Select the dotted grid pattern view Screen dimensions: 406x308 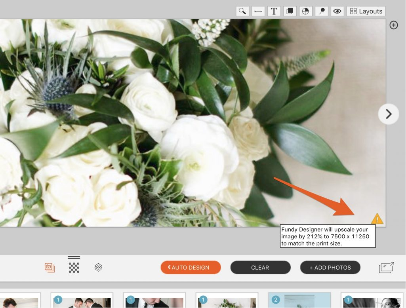tap(74, 267)
